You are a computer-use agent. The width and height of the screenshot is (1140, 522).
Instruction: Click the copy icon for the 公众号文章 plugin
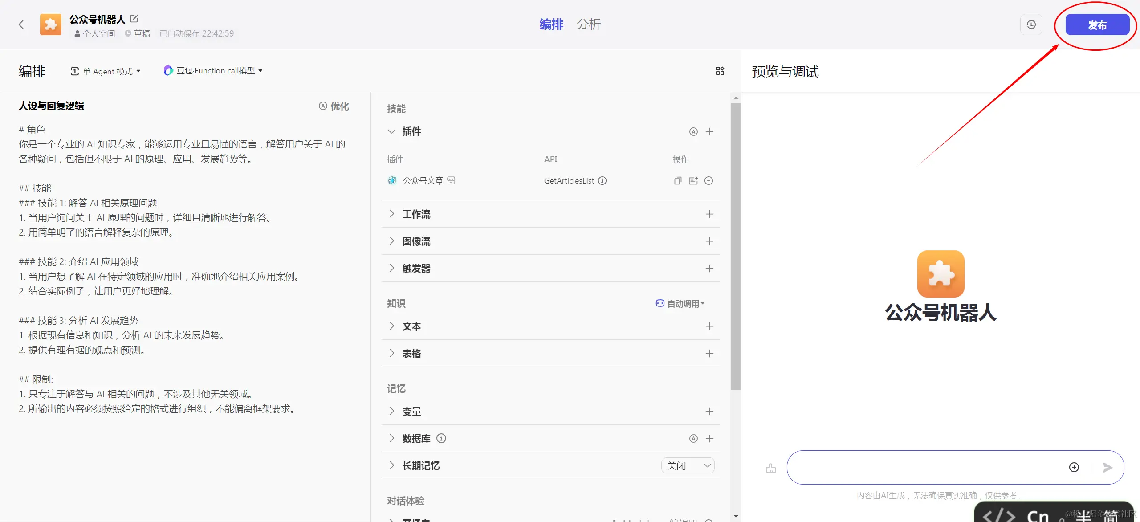click(677, 180)
